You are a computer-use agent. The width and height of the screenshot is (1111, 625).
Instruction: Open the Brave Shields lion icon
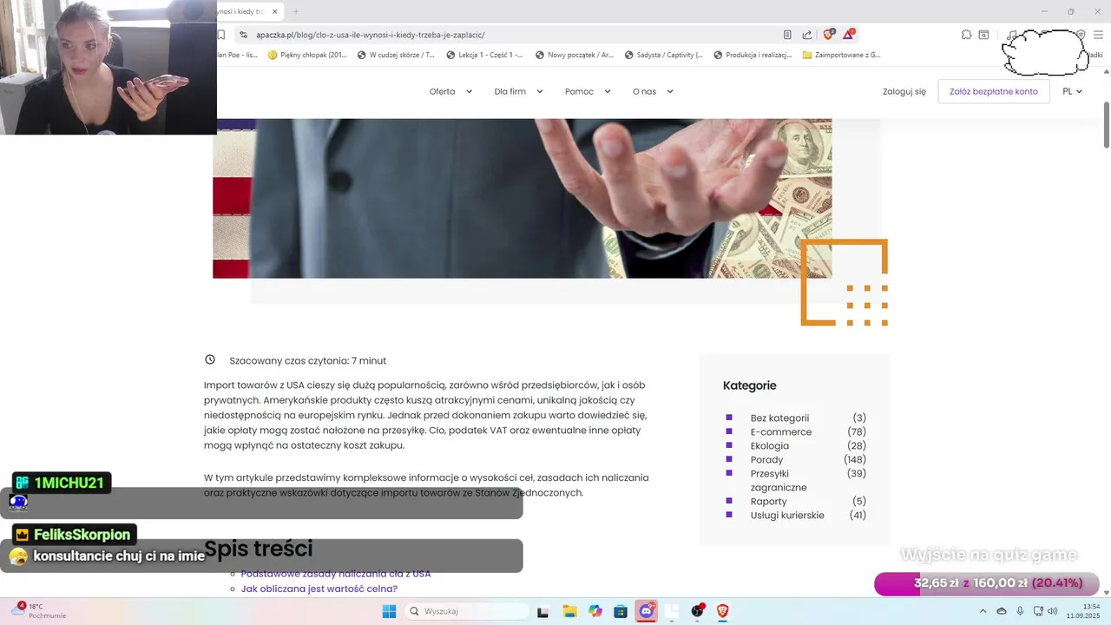[x=828, y=35]
